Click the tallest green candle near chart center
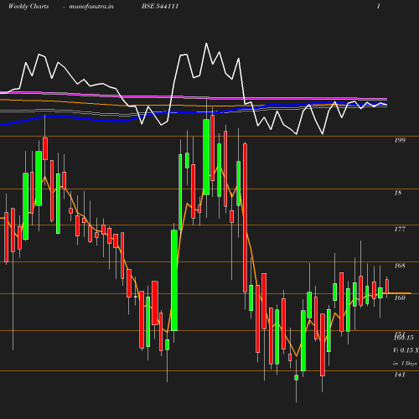Image resolution: width=419 pixels, height=419 pixels. (x=174, y=281)
